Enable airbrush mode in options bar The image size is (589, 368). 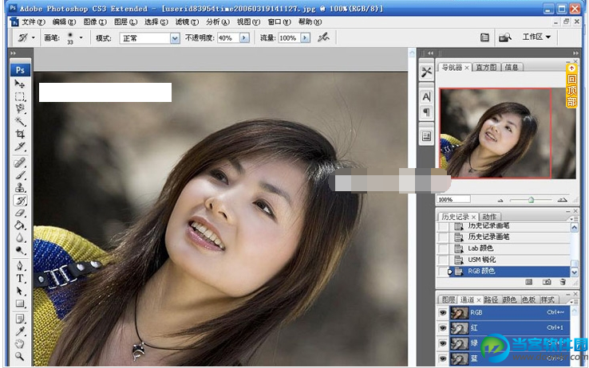pos(323,37)
